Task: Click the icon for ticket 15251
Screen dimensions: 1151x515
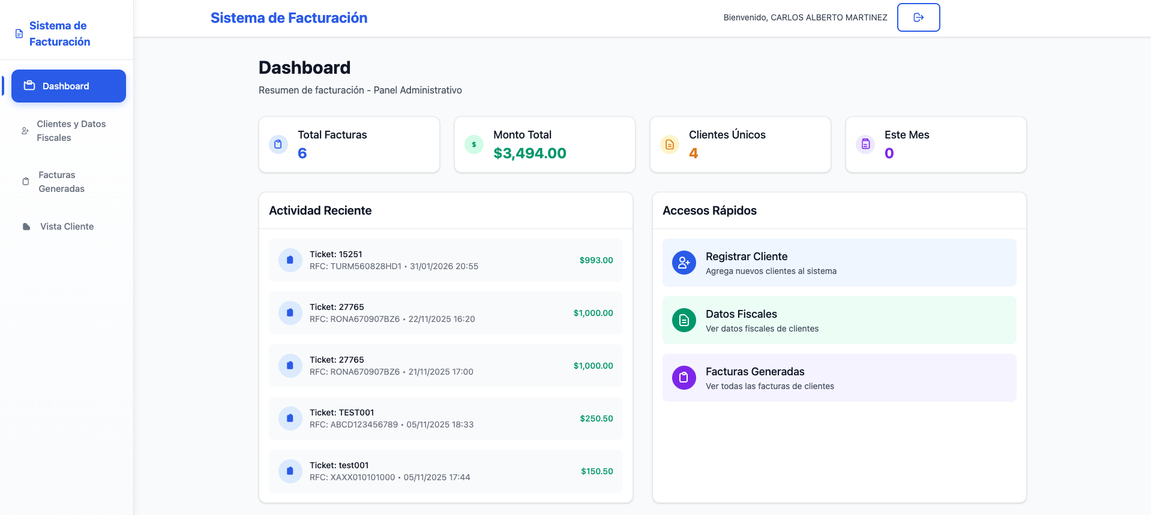Action: point(290,260)
